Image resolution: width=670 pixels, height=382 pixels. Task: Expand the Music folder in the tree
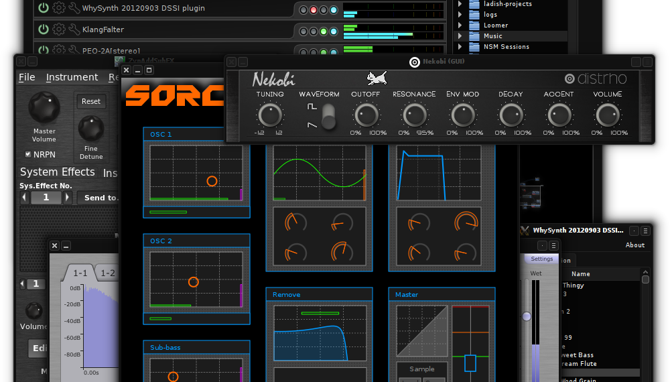coord(460,36)
